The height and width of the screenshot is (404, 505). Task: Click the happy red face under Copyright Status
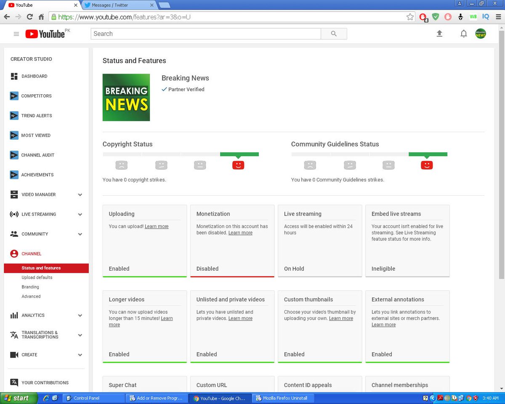(238, 165)
